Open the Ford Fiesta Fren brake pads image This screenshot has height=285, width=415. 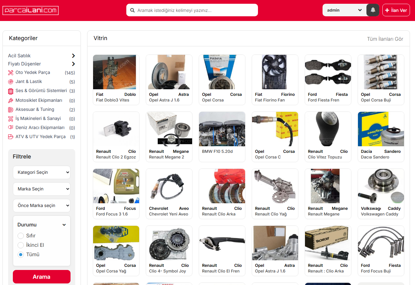pos(328,72)
